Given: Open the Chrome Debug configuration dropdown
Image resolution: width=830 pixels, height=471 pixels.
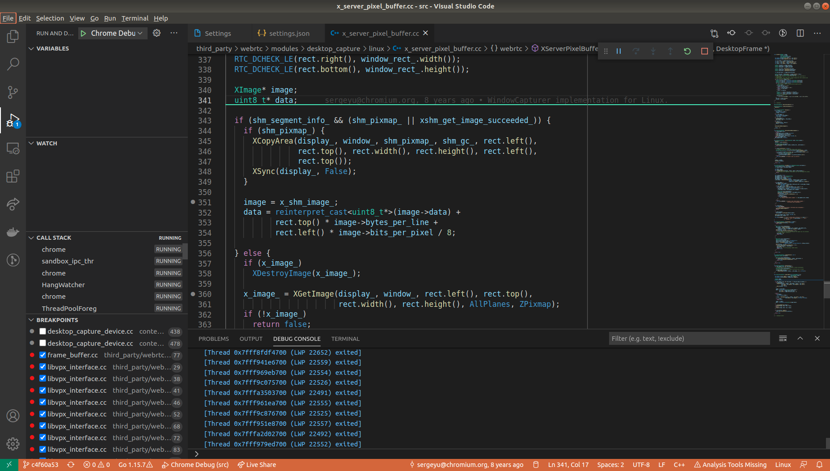Looking at the screenshot, I should (x=117, y=33).
